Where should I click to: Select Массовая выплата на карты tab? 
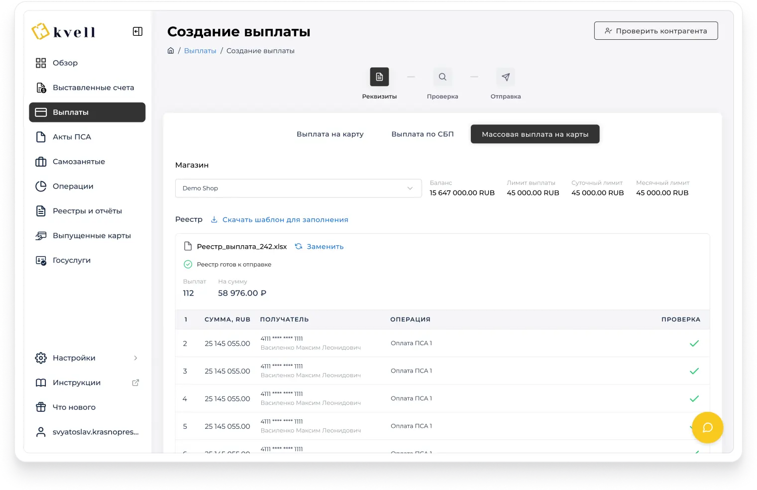coord(535,134)
